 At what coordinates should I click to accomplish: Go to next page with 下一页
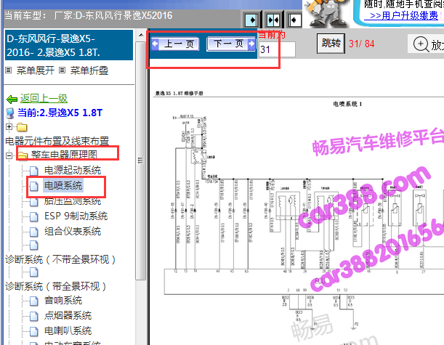[231, 44]
